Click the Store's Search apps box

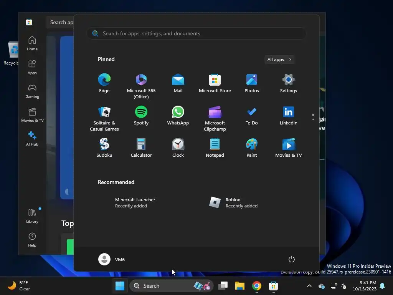60,22
